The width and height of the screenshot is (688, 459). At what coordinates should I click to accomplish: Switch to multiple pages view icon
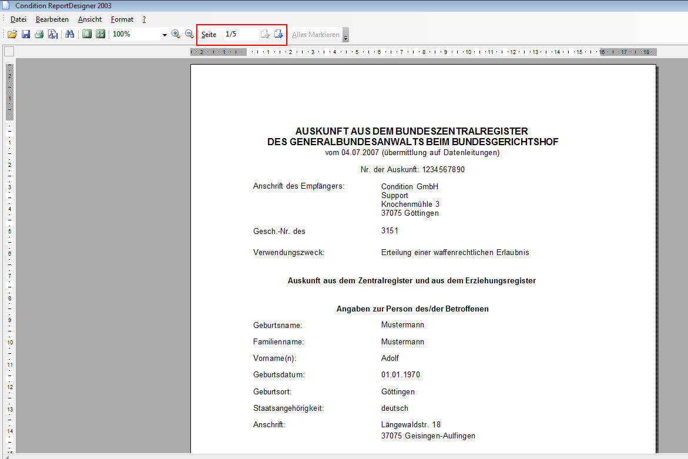coord(100,34)
